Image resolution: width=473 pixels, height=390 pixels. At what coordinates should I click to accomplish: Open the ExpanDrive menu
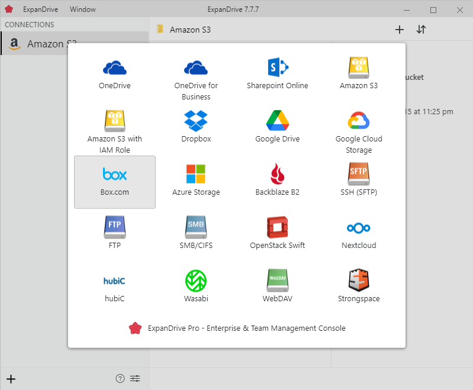point(40,9)
